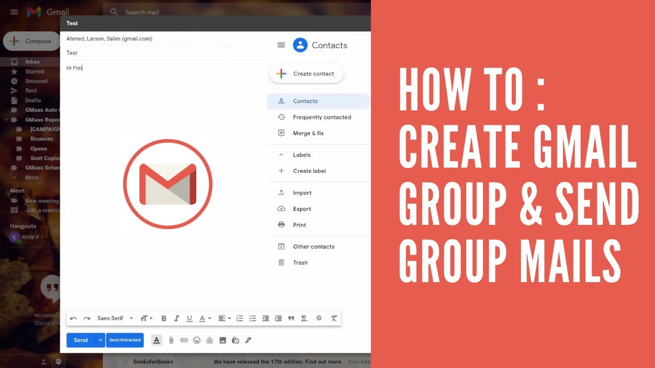Open the Contacts hamburger menu
The image size is (655, 368).
(x=281, y=45)
